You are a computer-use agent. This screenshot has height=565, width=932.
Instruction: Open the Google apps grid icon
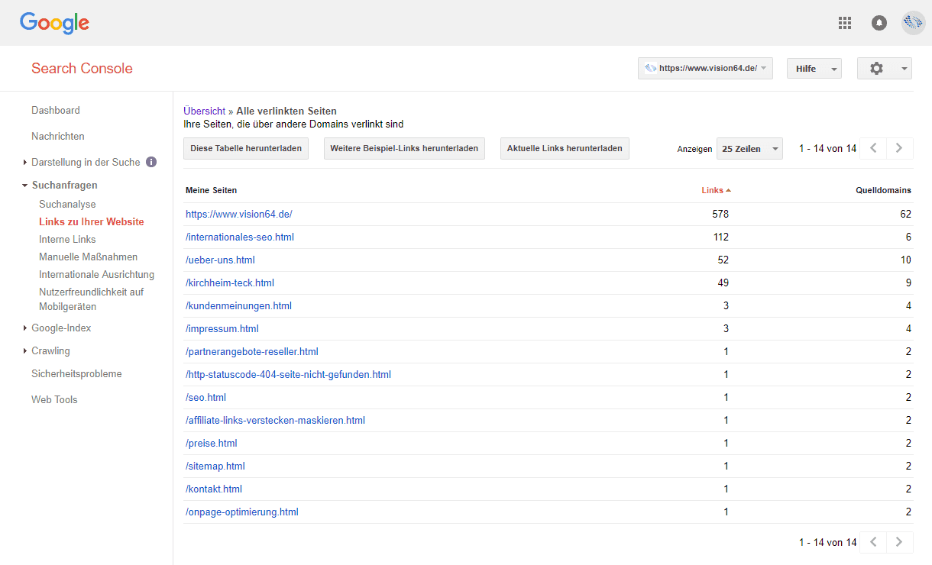[845, 23]
